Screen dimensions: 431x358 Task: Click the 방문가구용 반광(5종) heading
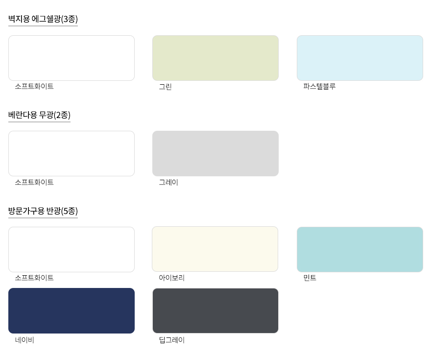pos(43,211)
